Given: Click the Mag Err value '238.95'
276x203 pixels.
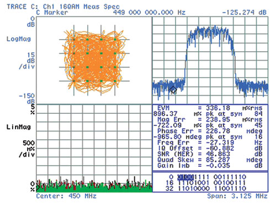Looking at the screenshot, I should (218, 119).
